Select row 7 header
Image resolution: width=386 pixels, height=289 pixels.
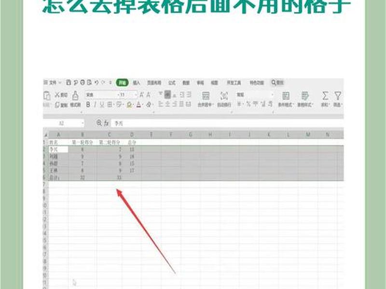(45, 184)
